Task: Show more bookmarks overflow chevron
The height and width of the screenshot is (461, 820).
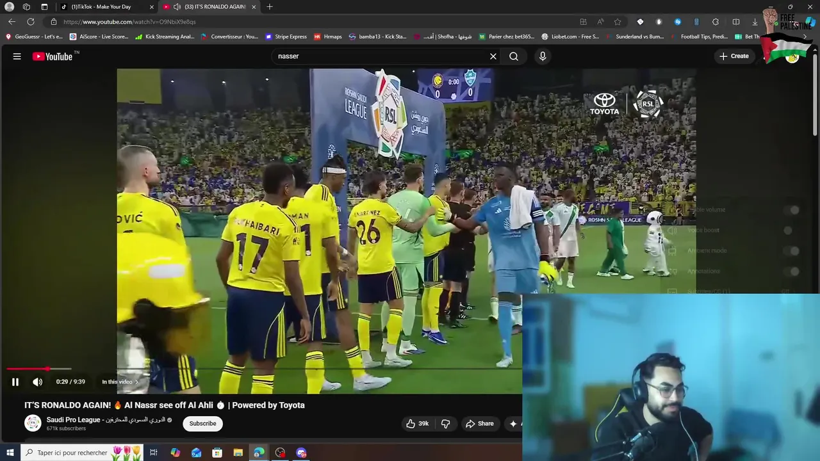Action: [x=805, y=36]
